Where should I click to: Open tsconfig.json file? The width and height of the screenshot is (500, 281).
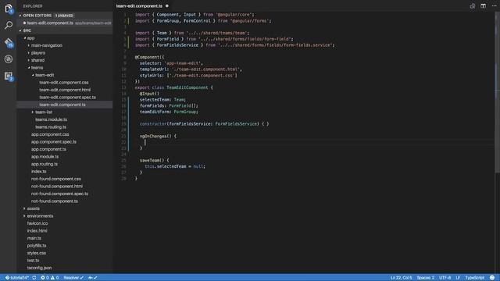[39, 268]
